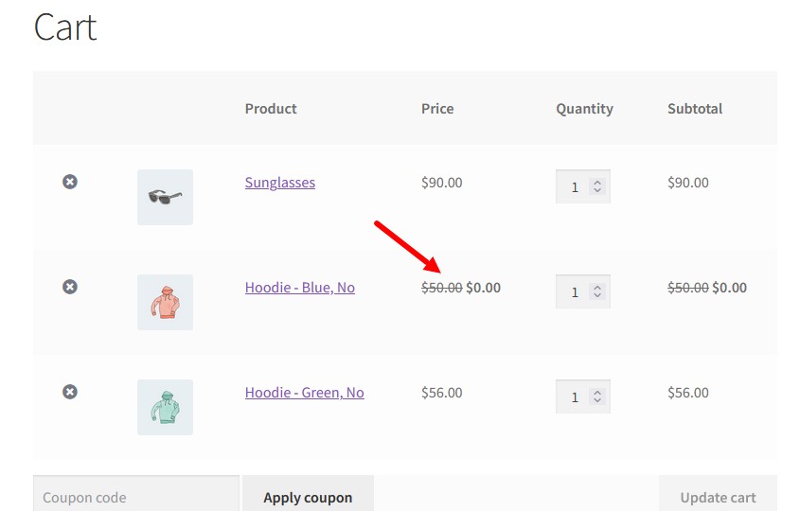The image size is (800, 511).
Task: Open the Sunglasses product thumbnail
Action: click(x=166, y=198)
